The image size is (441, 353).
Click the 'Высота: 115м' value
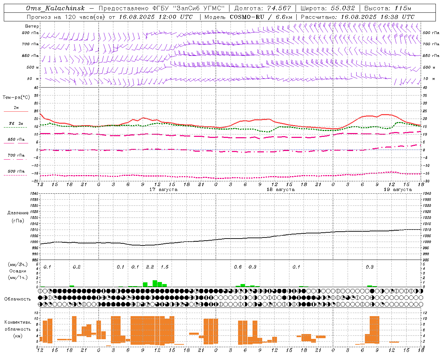(x=388, y=9)
